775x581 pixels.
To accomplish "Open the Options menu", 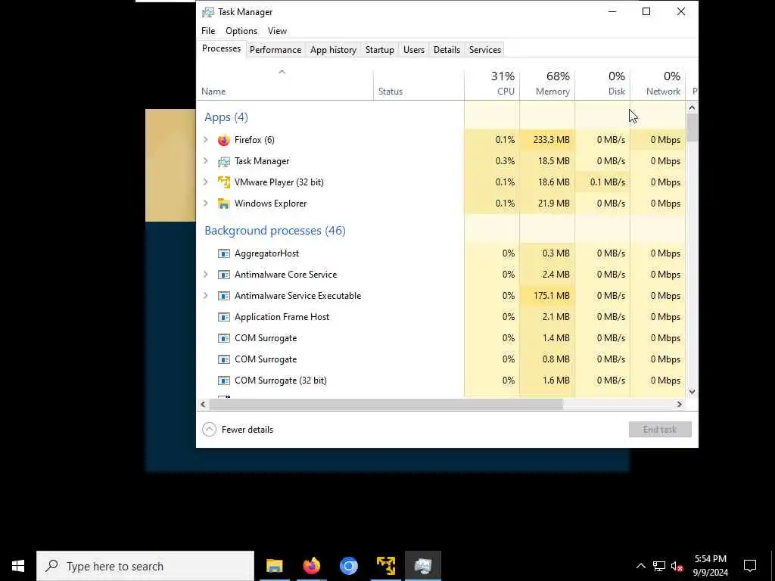I will (241, 30).
